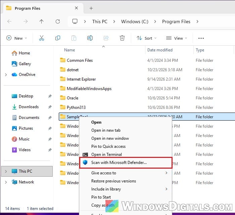
Task: Click the Paste clipboard icon
Action: coord(74,38)
